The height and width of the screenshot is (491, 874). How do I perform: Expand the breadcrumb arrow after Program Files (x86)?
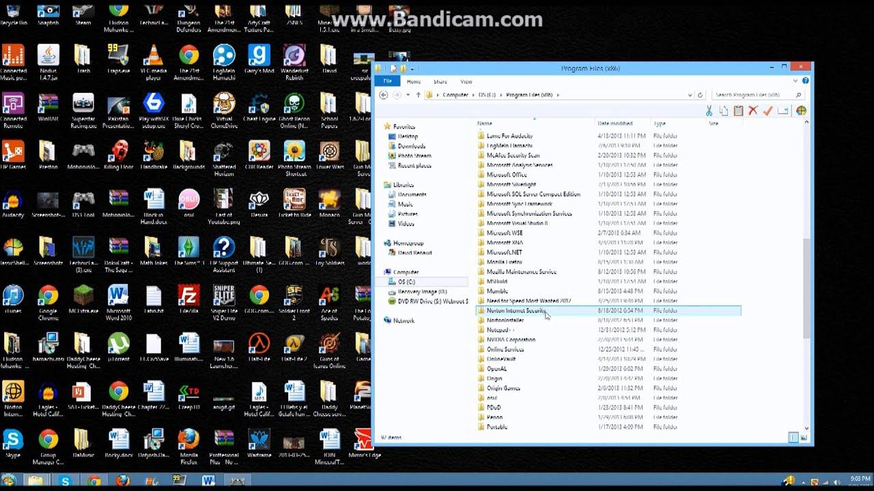point(558,95)
